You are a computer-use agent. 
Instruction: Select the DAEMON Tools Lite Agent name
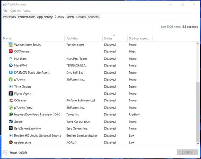[x=32, y=72]
